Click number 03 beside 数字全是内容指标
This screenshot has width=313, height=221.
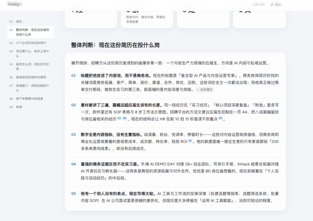pyautogui.click(x=73, y=134)
